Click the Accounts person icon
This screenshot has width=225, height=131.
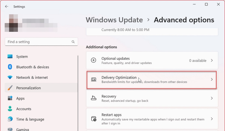click(x=10, y=109)
